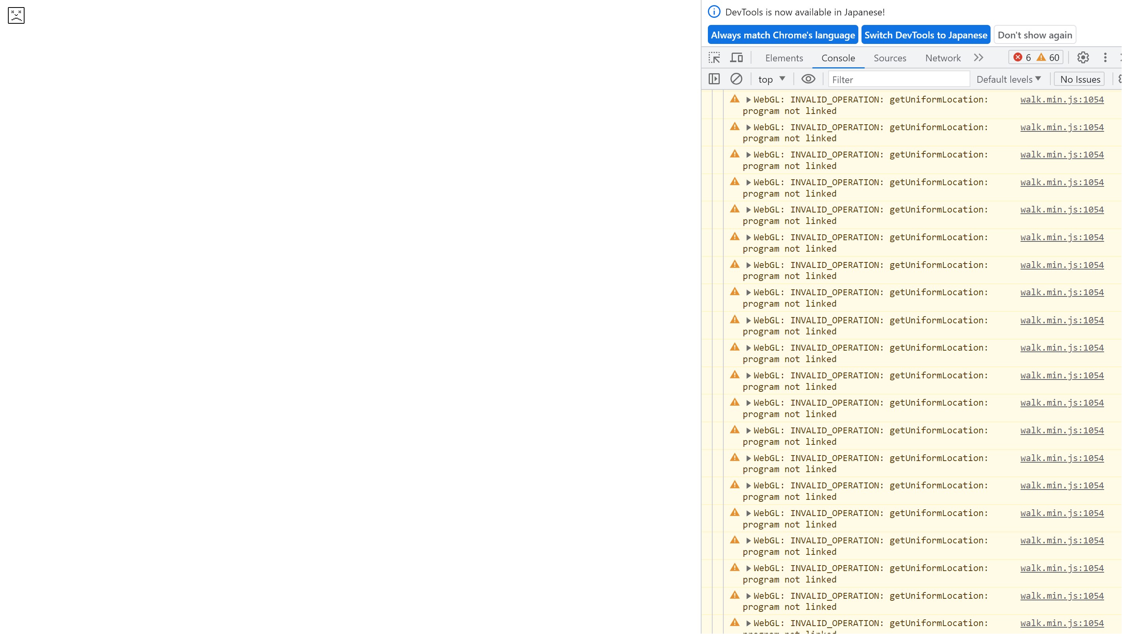Viewport: 1122px width, 634px height.
Task: Click the info icon in DevTools language notice
Action: (714, 12)
